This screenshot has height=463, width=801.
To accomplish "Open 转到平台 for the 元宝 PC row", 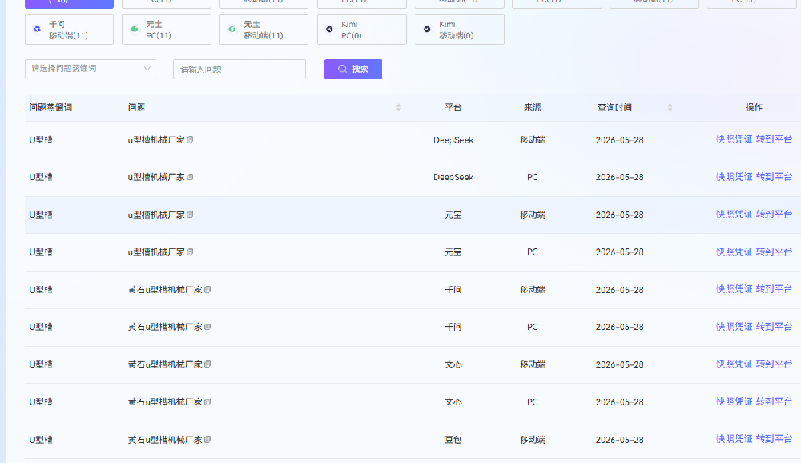I will 774,252.
